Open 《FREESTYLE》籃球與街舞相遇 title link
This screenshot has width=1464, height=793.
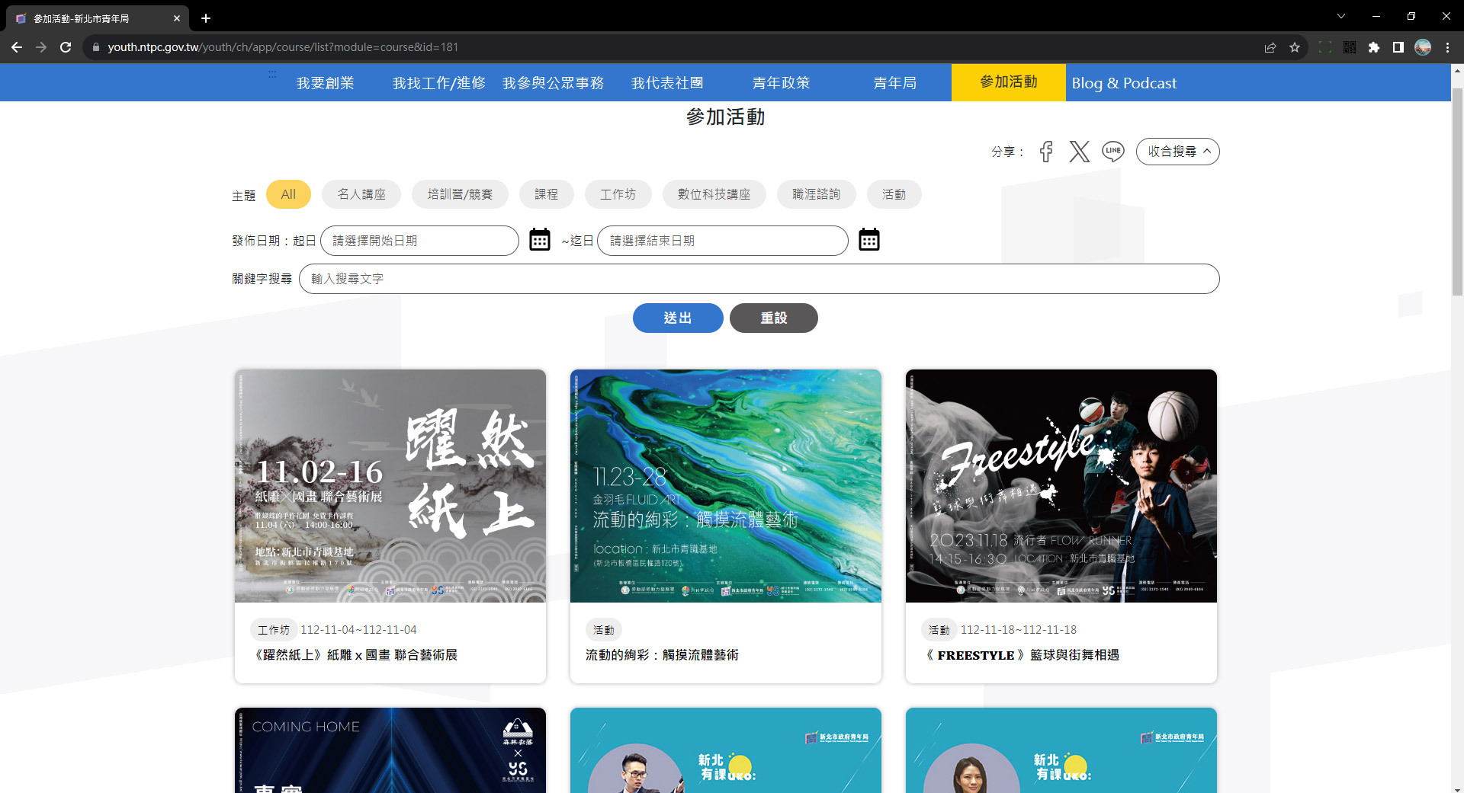coord(1020,655)
